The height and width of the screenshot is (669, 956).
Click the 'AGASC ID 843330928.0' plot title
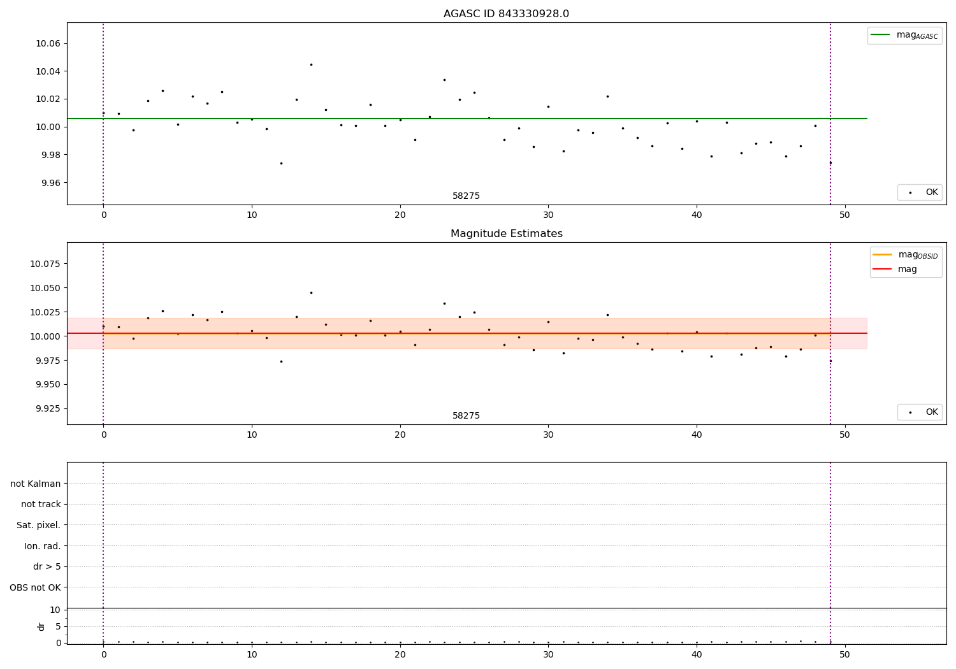(x=506, y=14)
